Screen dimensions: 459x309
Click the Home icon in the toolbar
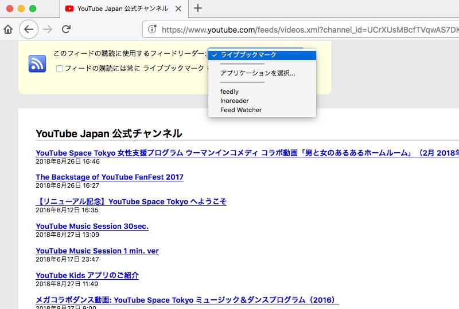click(8, 29)
